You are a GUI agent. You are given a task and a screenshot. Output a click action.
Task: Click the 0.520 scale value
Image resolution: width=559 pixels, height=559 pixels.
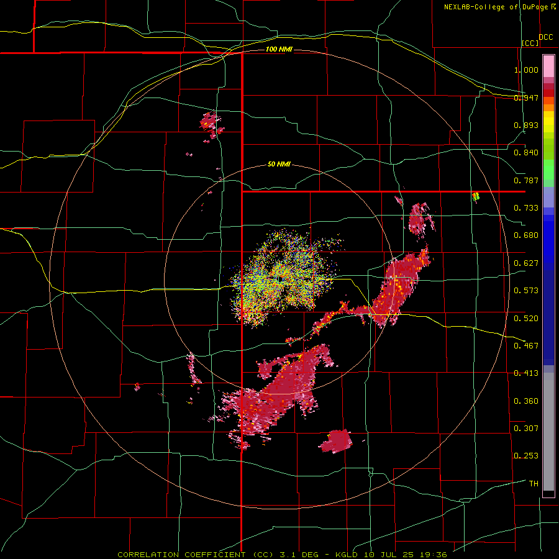[526, 318]
